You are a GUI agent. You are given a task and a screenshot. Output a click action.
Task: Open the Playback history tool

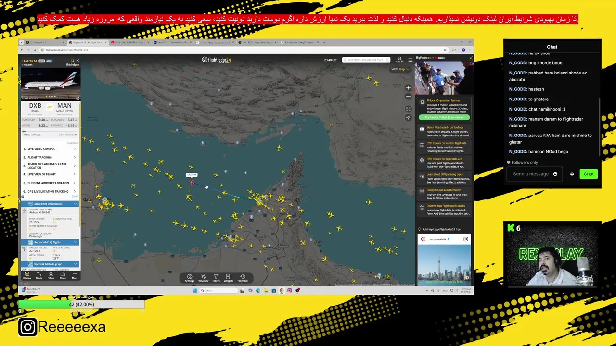[243, 278]
